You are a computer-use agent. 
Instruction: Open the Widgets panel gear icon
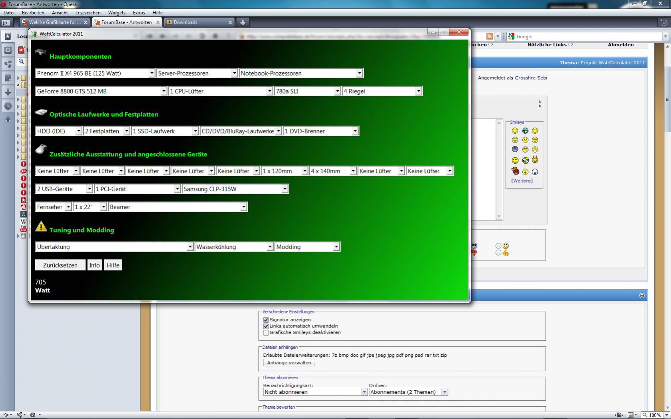pos(8,50)
